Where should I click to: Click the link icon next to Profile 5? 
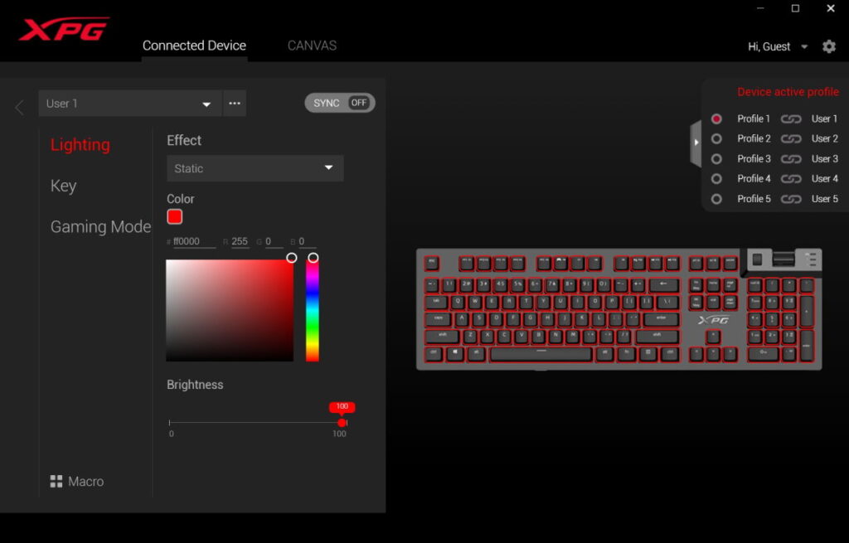[x=791, y=199]
